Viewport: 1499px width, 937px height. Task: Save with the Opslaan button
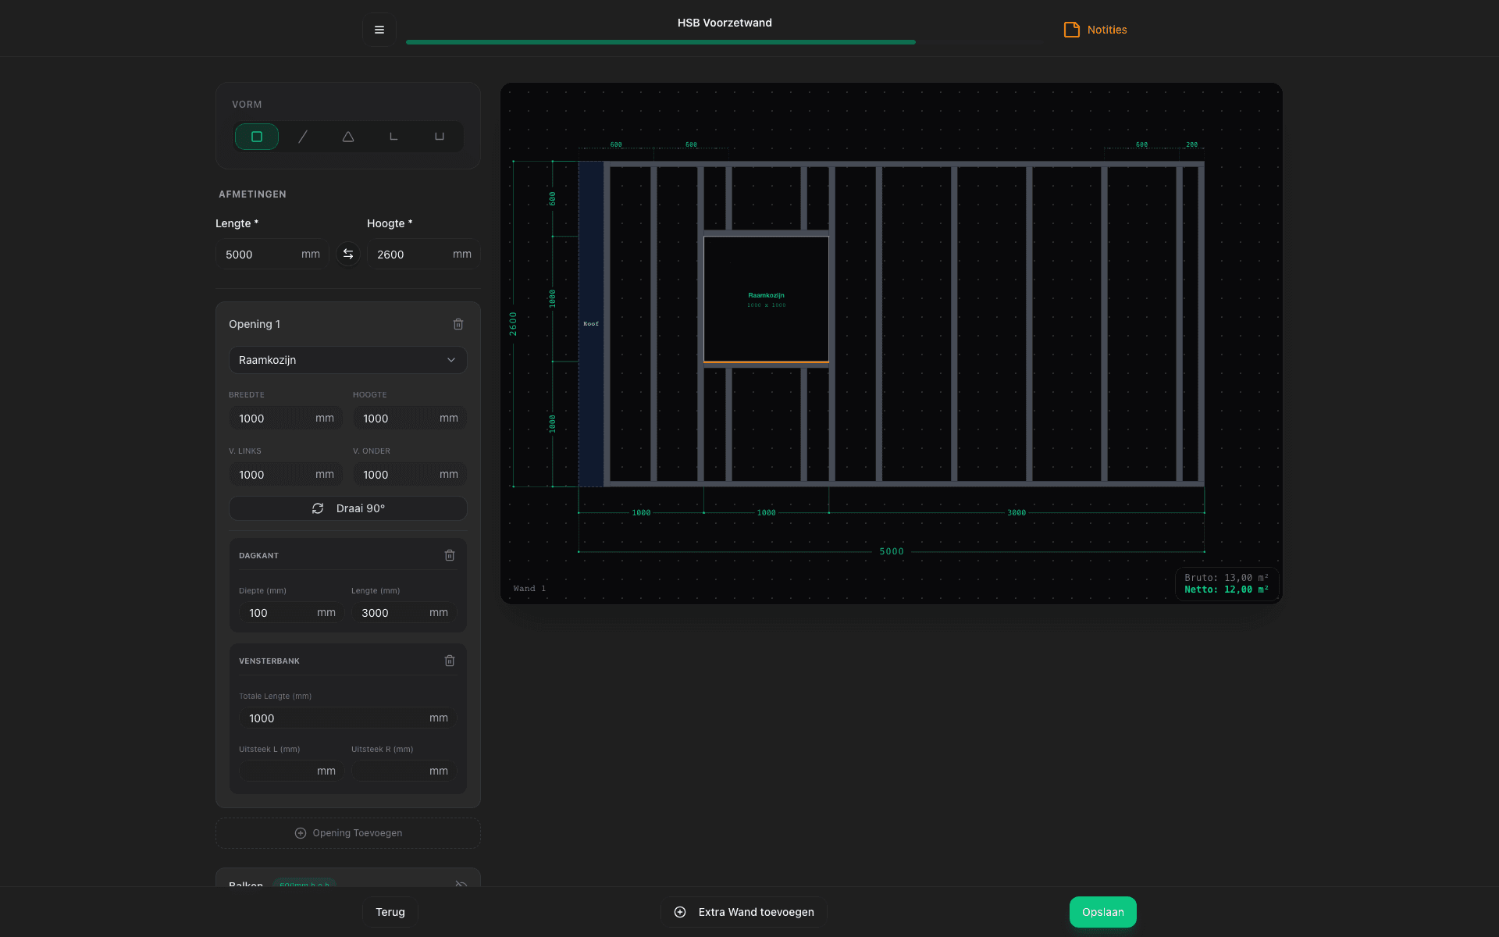click(1102, 912)
